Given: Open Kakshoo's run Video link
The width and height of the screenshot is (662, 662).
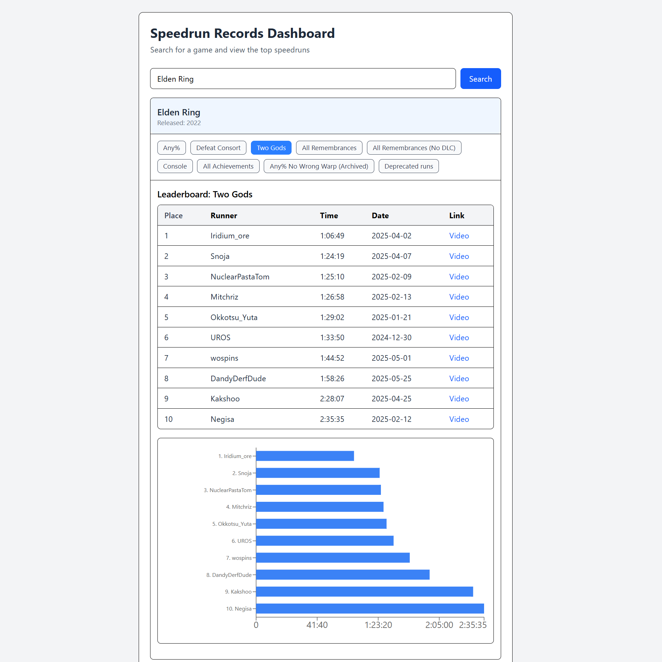Looking at the screenshot, I should pos(459,399).
